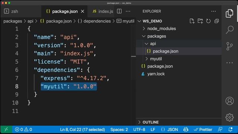238x134 pixels.
Task: Open Accounts menu in activity bar
Action: point(229,101)
